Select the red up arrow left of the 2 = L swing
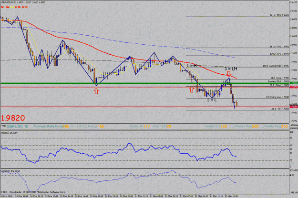 [192, 89]
